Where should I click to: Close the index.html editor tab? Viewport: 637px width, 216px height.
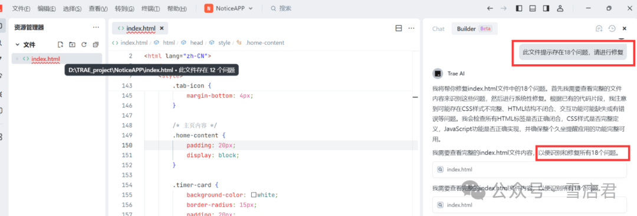click(x=162, y=28)
